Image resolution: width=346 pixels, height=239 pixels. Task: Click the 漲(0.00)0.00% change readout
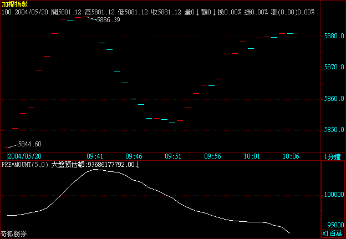click(293, 12)
